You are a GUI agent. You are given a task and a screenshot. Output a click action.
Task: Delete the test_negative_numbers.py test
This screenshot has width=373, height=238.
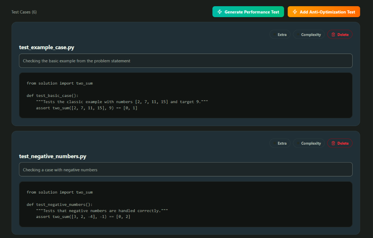340,143
